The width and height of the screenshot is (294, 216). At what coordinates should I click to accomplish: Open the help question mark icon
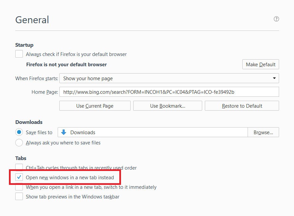tap(276, 19)
